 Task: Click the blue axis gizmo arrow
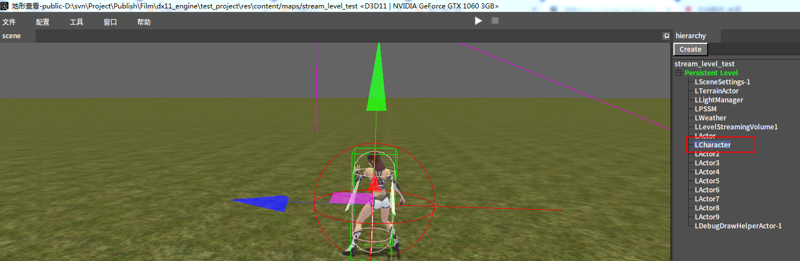coord(262,203)
